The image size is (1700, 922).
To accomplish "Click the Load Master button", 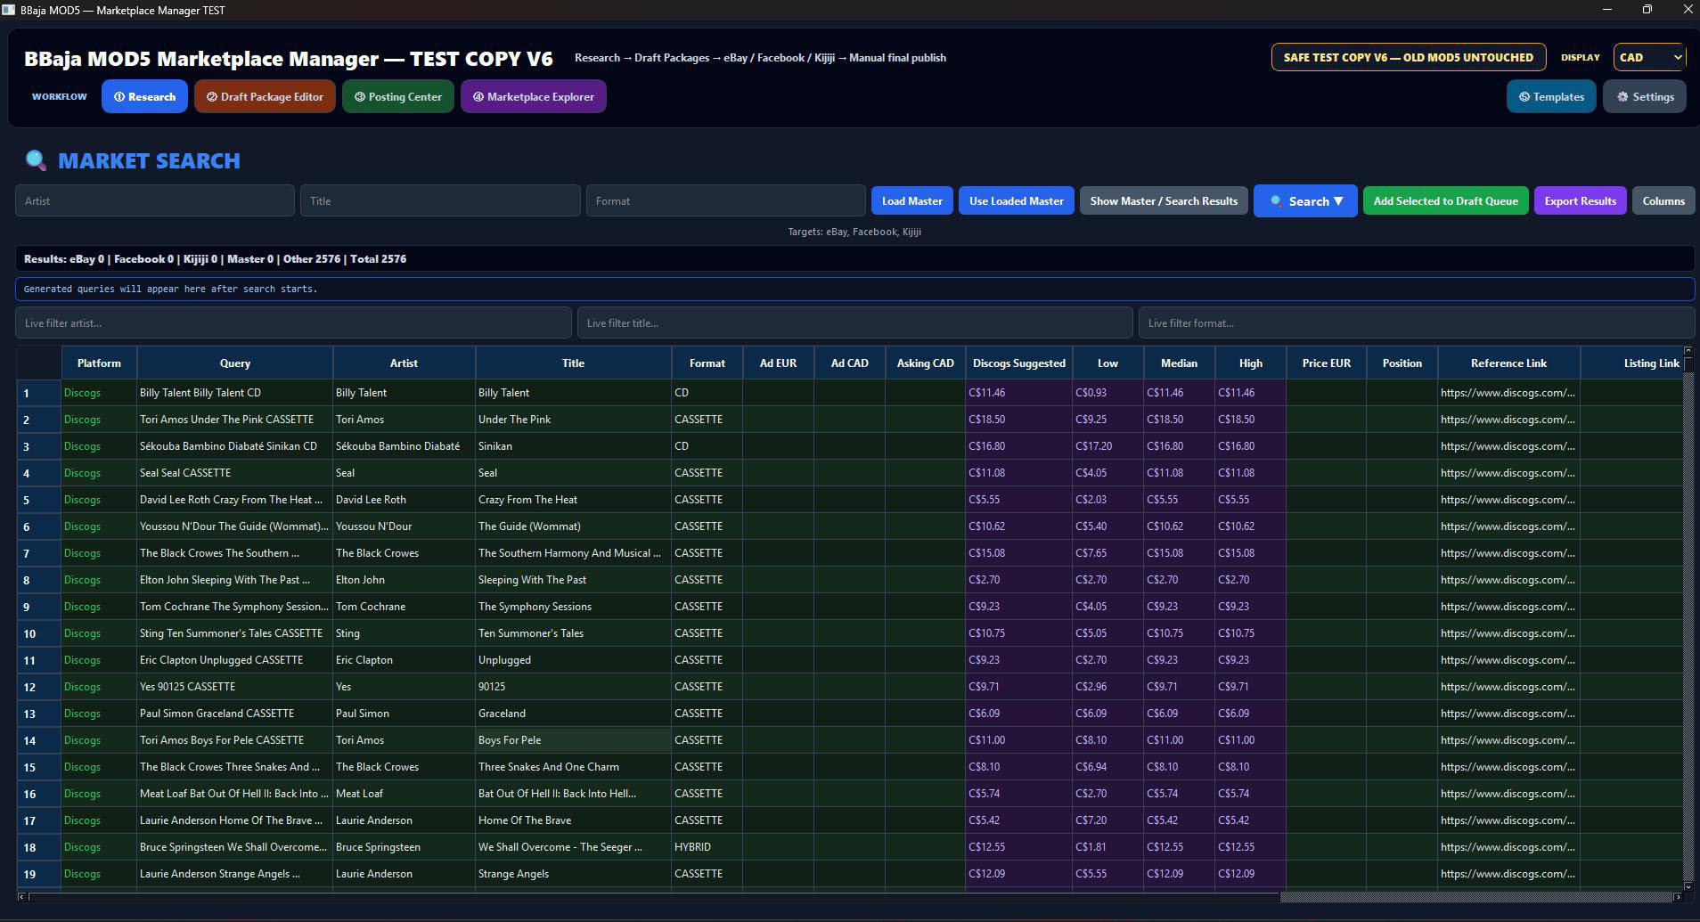I will [912, 200].
